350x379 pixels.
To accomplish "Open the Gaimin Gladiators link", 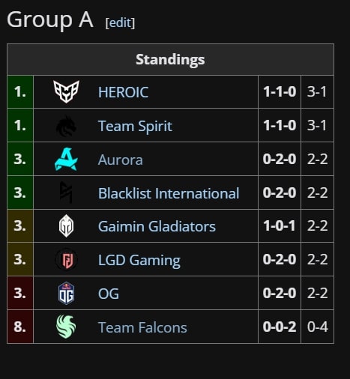I will (157, 226).
